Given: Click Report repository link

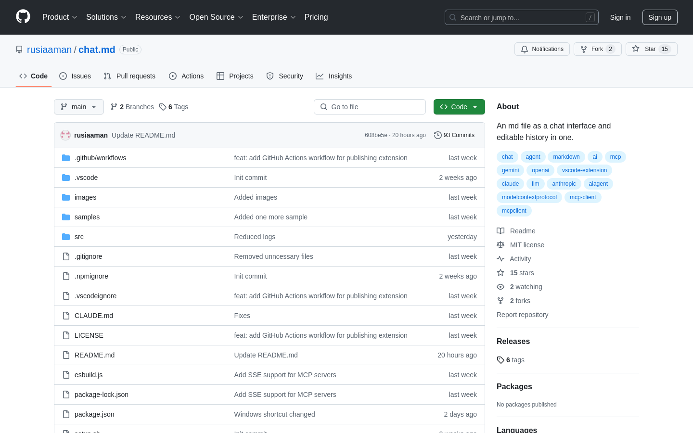Looking at the screenshot, I should (522, 315).
